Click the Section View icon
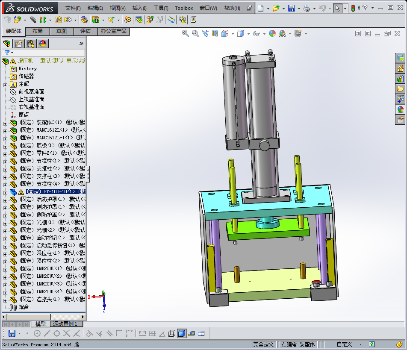Image resolution: width=407 pixels, height=350 pixels. point(215,33)
